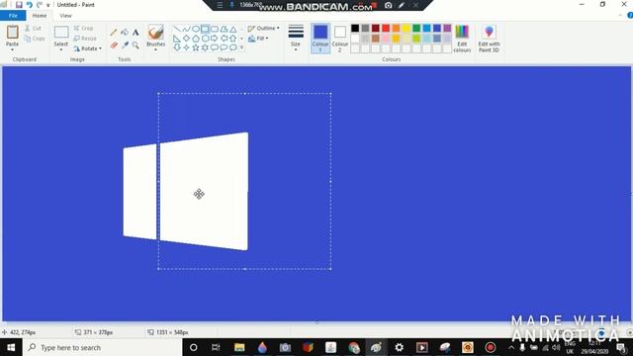Choose the Oval callout shape
This screenshot has height=356, width=633.
tap(224, 47)
